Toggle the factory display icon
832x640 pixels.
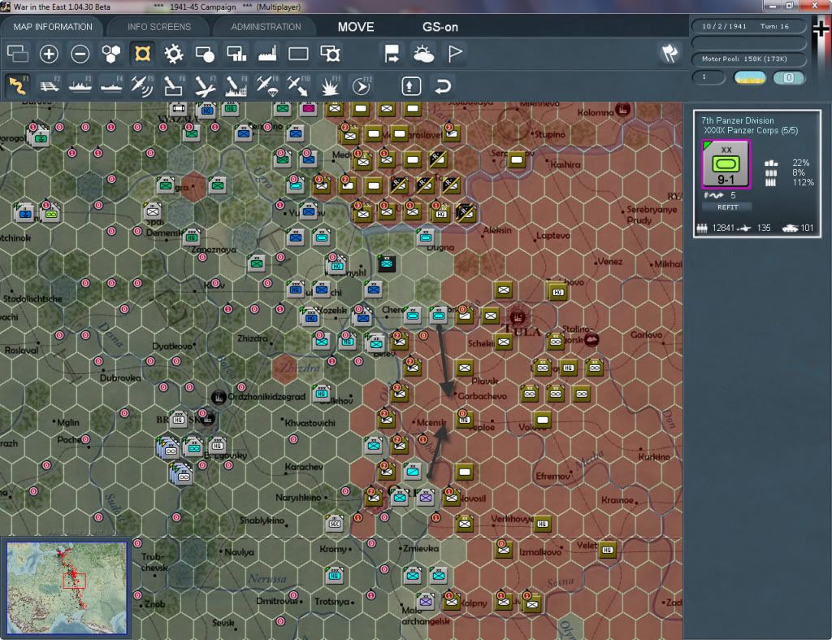pyautogui.click(x=267, y=54)
